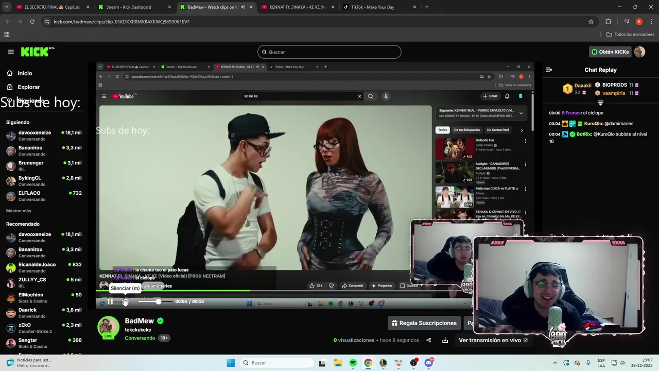Open Todos los marcadores folder
Viewport: 659px width, 371px height.
[x=630, y=35]
